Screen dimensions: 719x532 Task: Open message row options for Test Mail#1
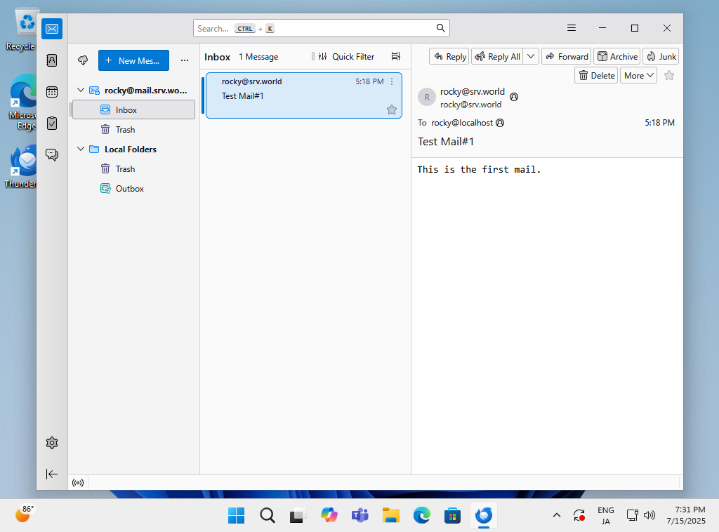(392, 81)
